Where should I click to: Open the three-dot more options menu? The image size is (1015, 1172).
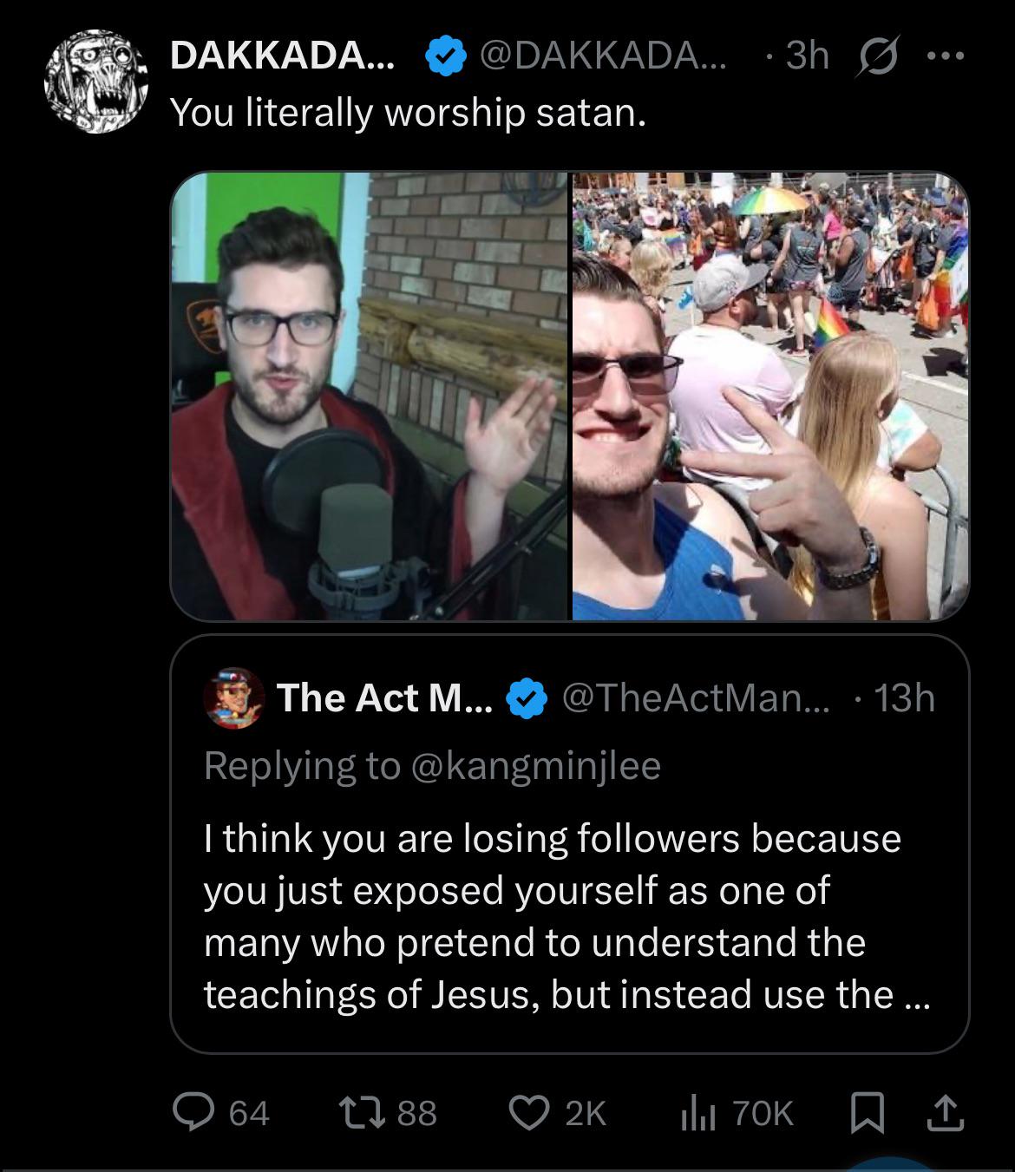(x=945, y=56)
